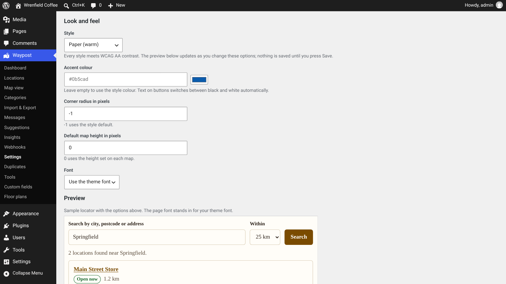Open Locations submenu item
The width and height of the screenshot is (506, 284).
tap(14, 78)
